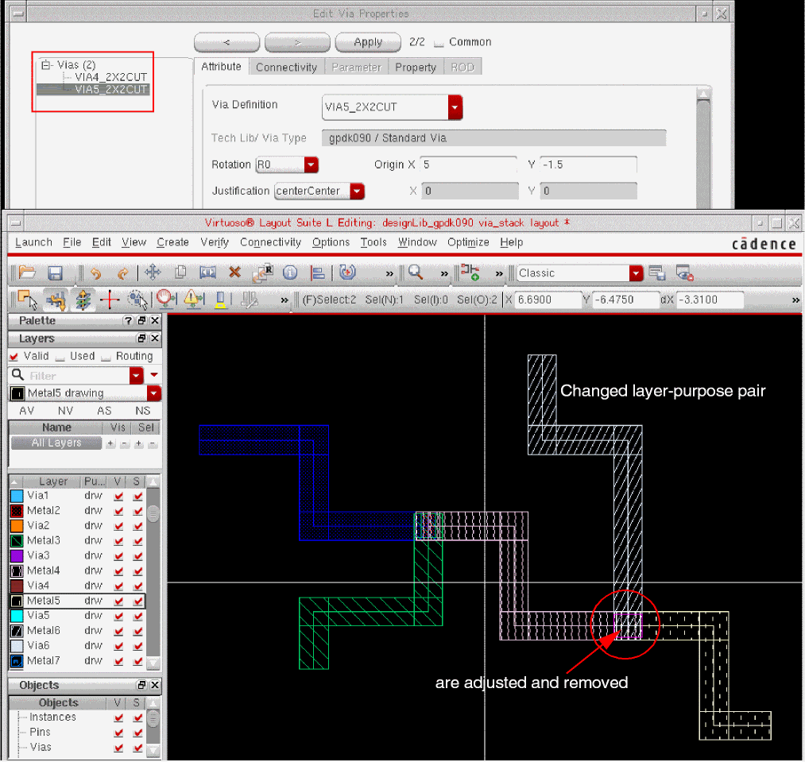This screenshot has height=762, width=805.
Task: Open the Classic workspace dropdown
Action: (636, 273)
